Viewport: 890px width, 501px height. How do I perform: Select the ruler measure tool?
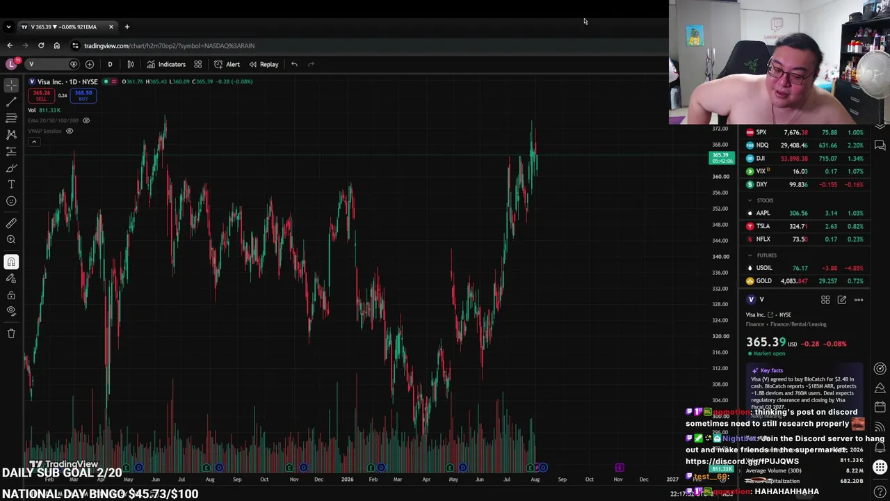point(11,223)
